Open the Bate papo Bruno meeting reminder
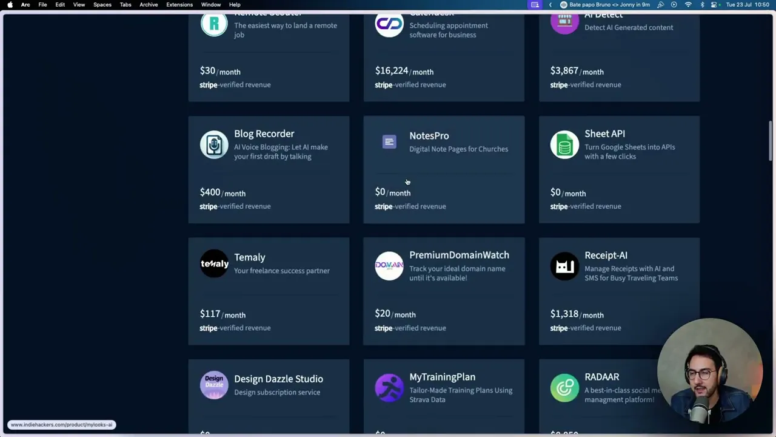 coord(605,5)
